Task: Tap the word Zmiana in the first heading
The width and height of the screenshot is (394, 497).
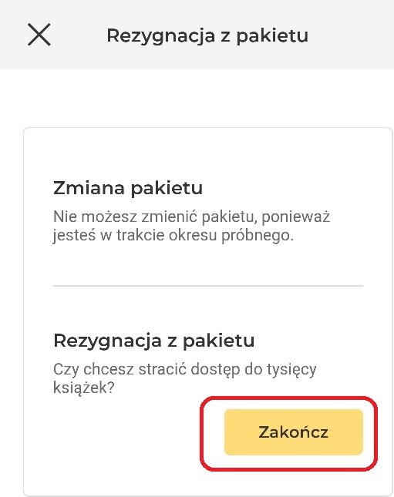Action: click(x=89, y=188)
